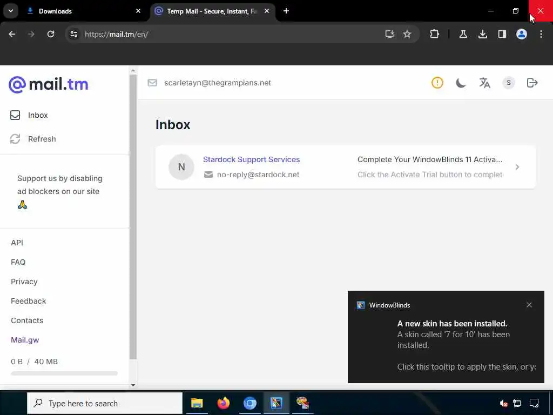553x415 pixels.
Task: Toggle dark mode with the moon icon
Action: [x=461, y=83]
